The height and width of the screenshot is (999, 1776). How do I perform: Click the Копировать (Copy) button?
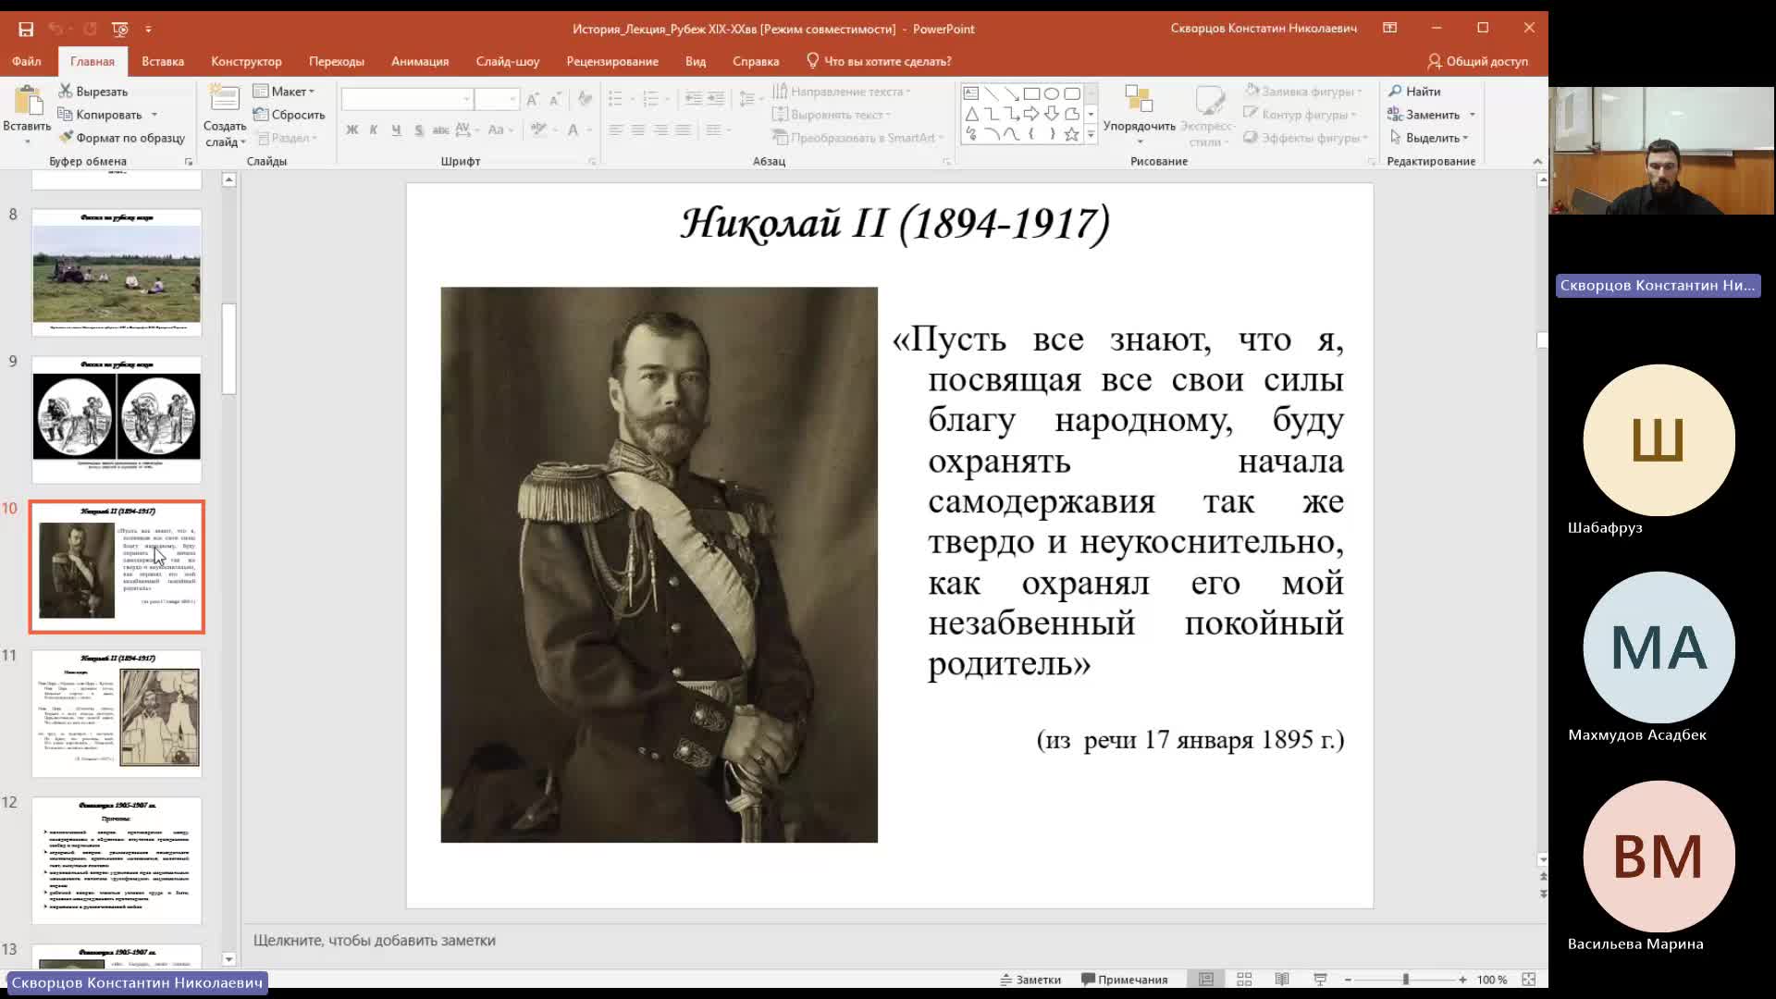point(100,115)
